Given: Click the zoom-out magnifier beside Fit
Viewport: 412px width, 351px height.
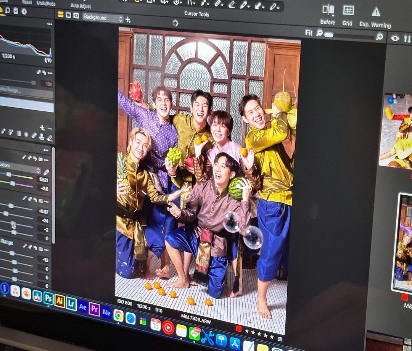Looking at the screenshot, I should click(x=319, y=33).
